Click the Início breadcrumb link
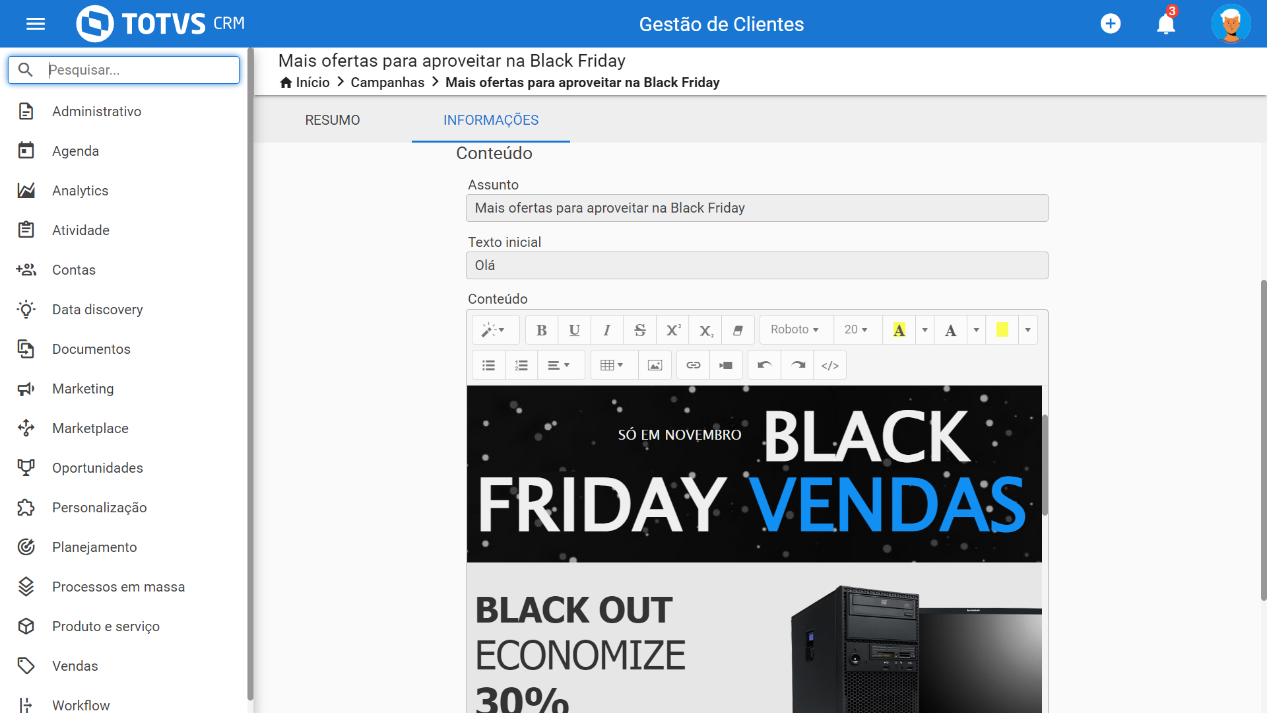 tap(312, 83)
